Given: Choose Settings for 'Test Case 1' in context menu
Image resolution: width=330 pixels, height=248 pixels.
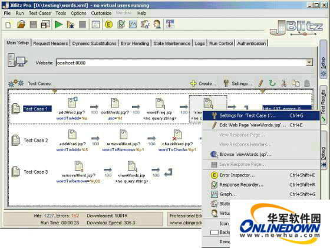Looking at the screenshot, I should click(260, 116).
